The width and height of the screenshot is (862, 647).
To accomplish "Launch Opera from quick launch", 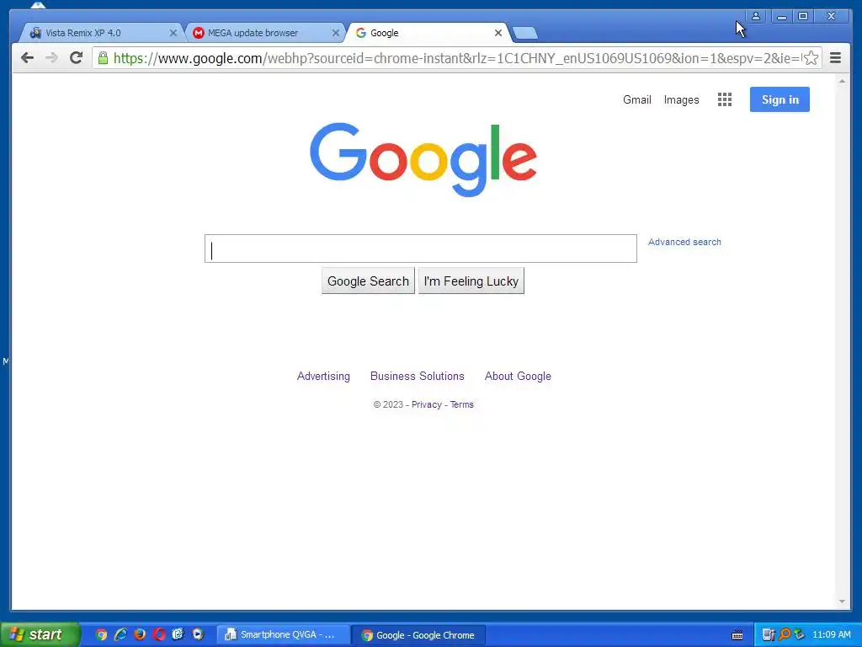I will [x=159, y=634].
